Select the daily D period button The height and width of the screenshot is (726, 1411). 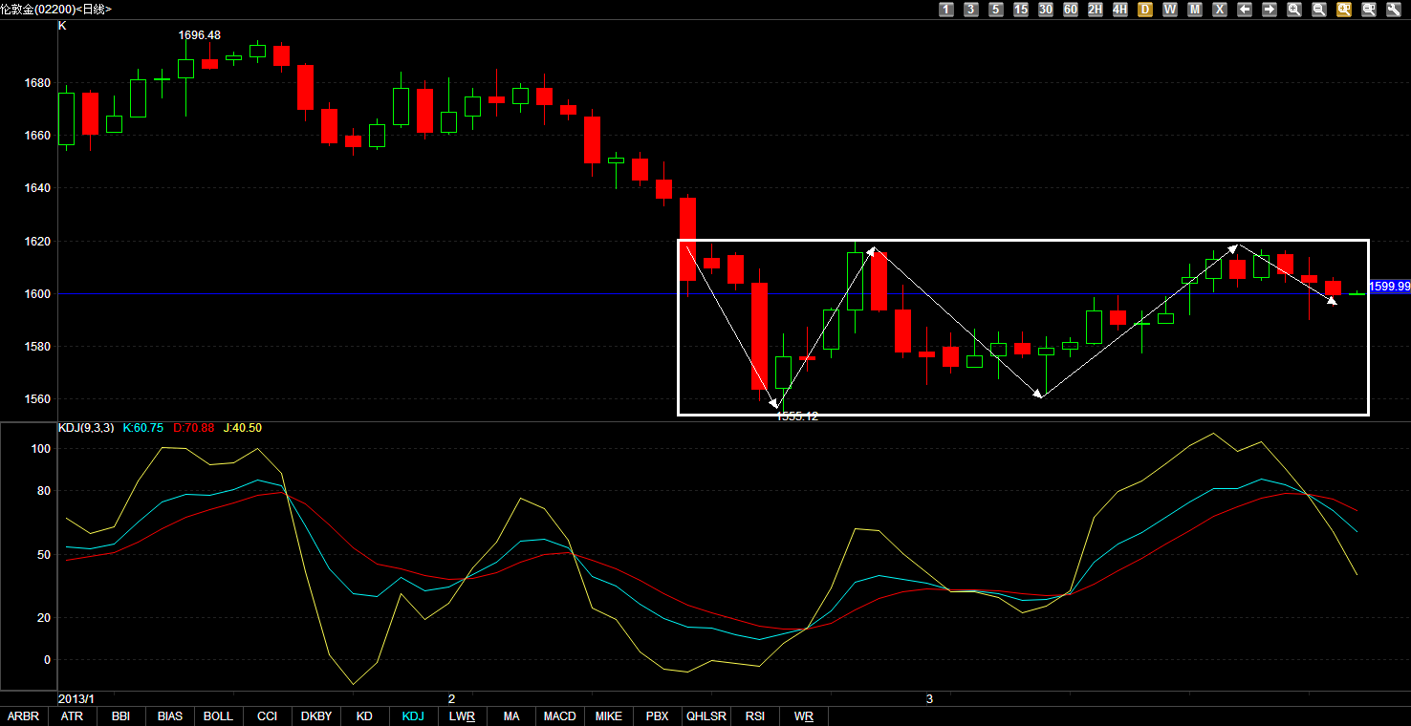[x=1145, y=9]
